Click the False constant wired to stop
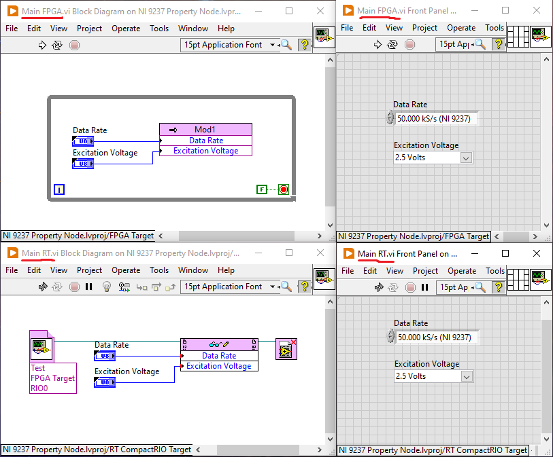553x457 pixels. coord(262,189)
